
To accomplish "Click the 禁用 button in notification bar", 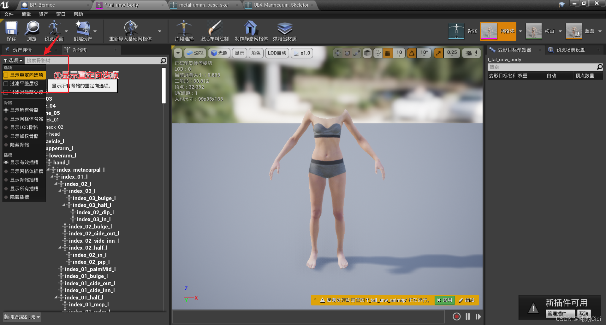I will click(444, 300).
